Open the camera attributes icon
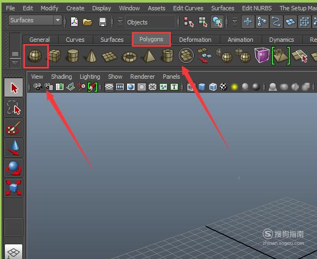This screenshot has height=259, width=317. point(49,87)
